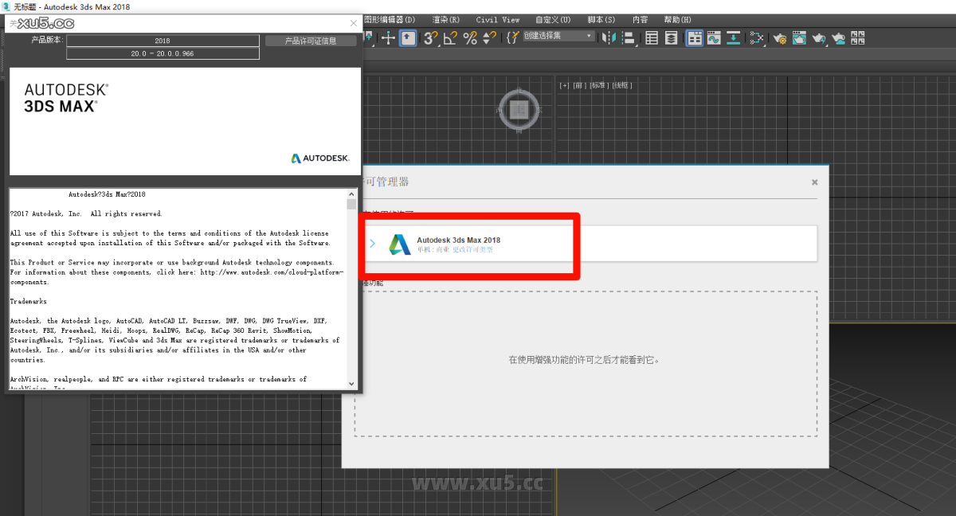Open the Curve Editor icon
This screenshot has height=516, width=956.
(x=715, y=37)
